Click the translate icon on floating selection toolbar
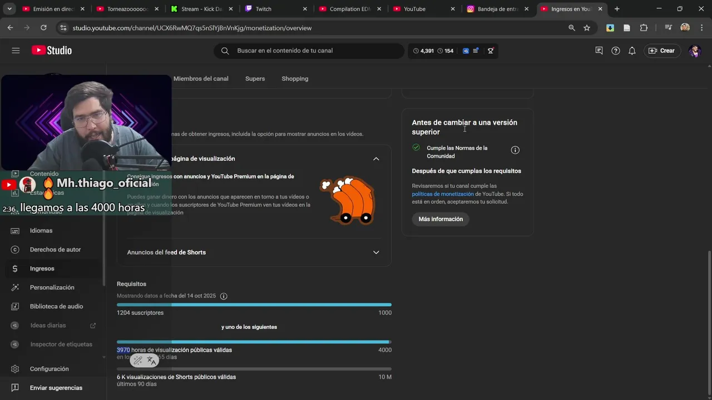The height and width of the screenshot is (400, 712). point(151,361)
